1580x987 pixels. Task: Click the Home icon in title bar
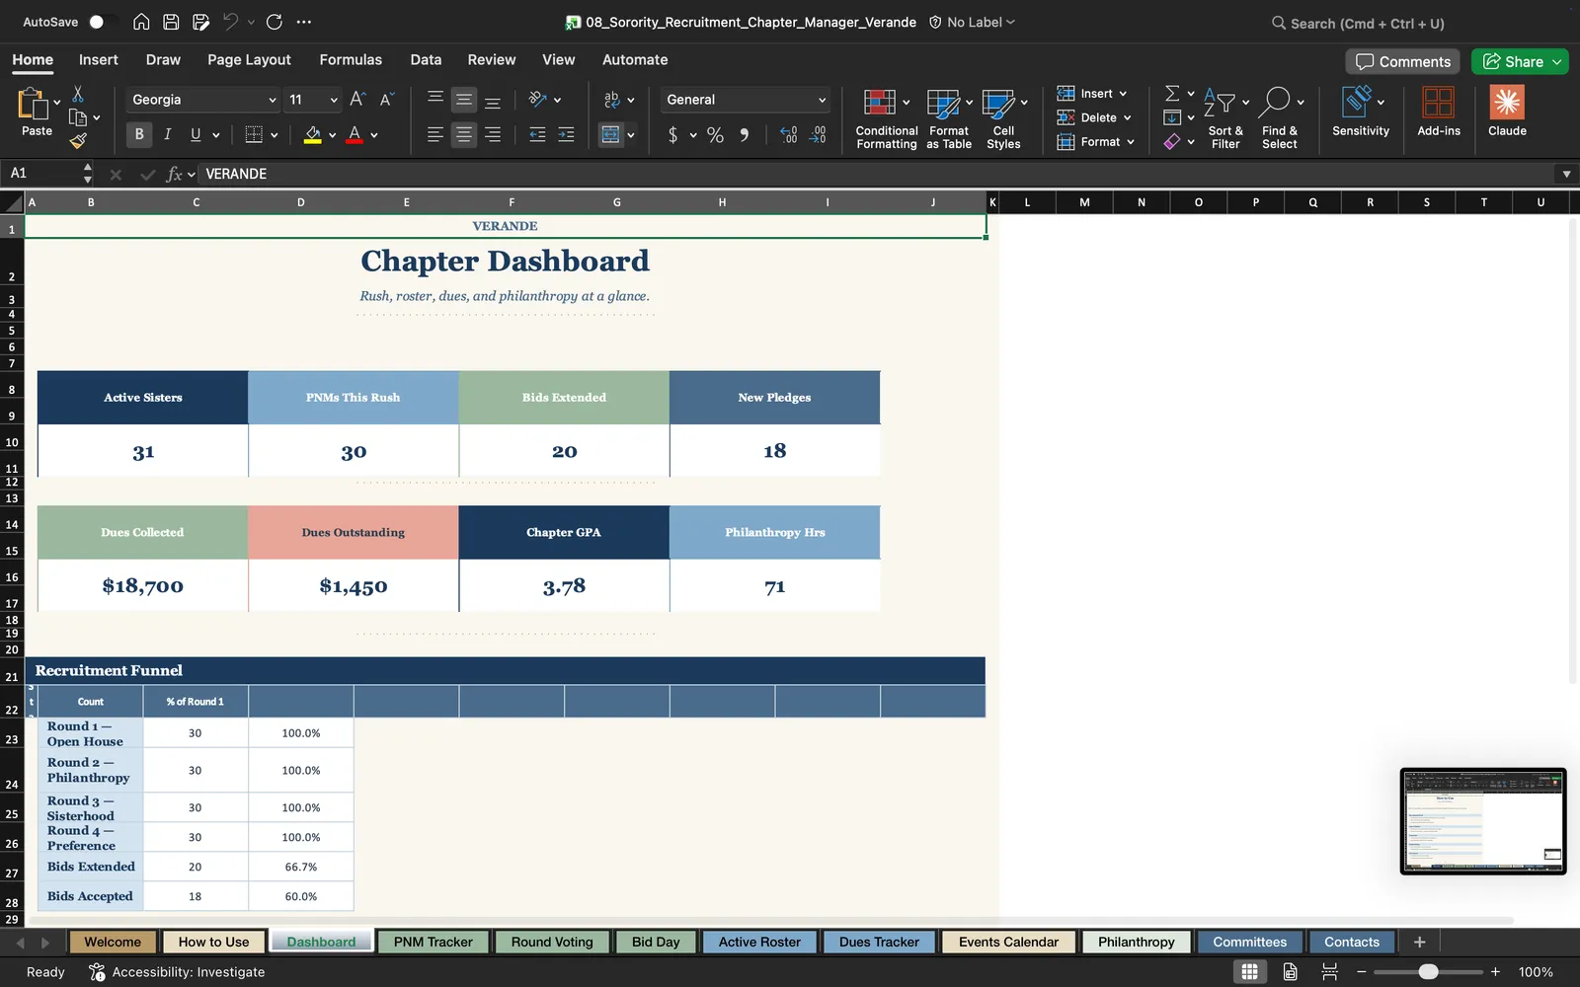click(141, 22)
